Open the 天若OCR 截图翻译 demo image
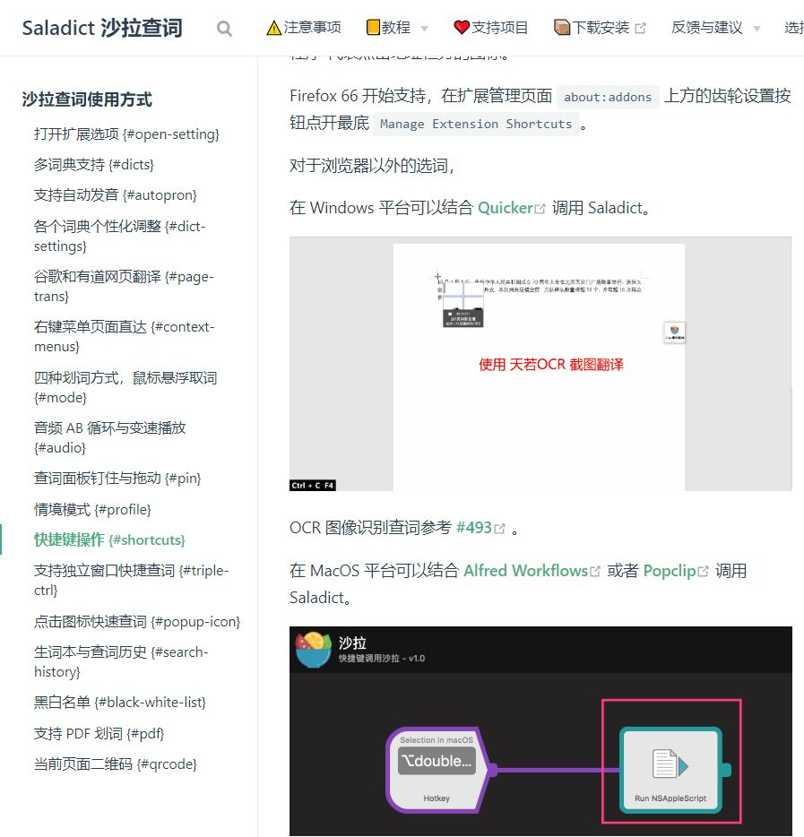 pyautogui.click(x=540, y=364)
